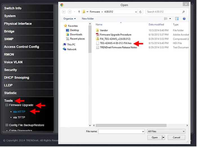The height and width of the screenshot is (147, 197).
Task: Select the FW_TEG-424WS zip archive icon
Action: click(x=97, y=39)
